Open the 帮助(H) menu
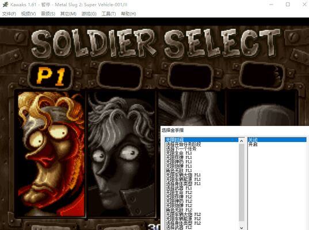 128,14
